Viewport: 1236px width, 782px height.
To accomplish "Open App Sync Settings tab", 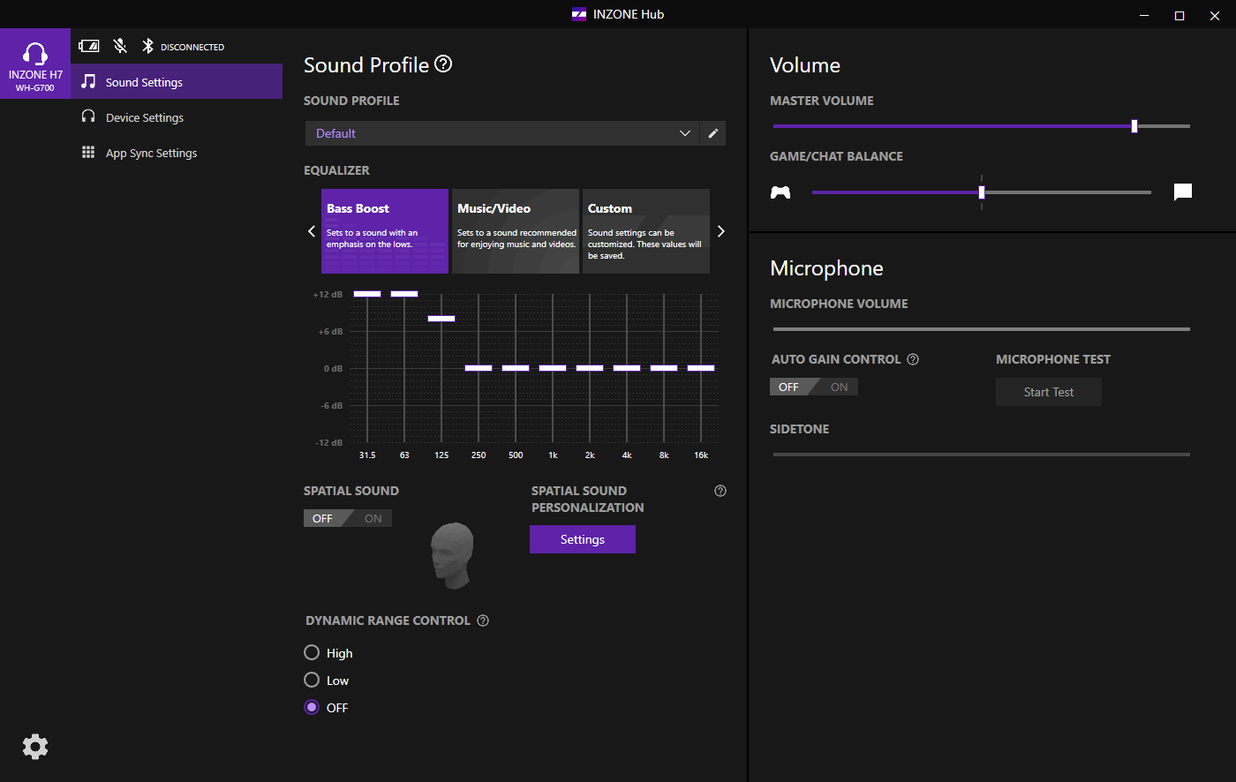I will pyautogui.click(x=177, y=153).
